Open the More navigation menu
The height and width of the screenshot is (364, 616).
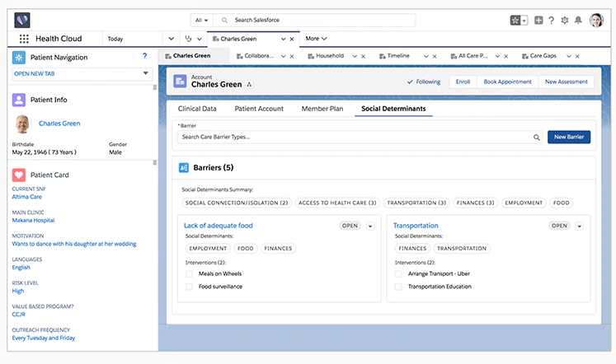click(x=316, y=39)
